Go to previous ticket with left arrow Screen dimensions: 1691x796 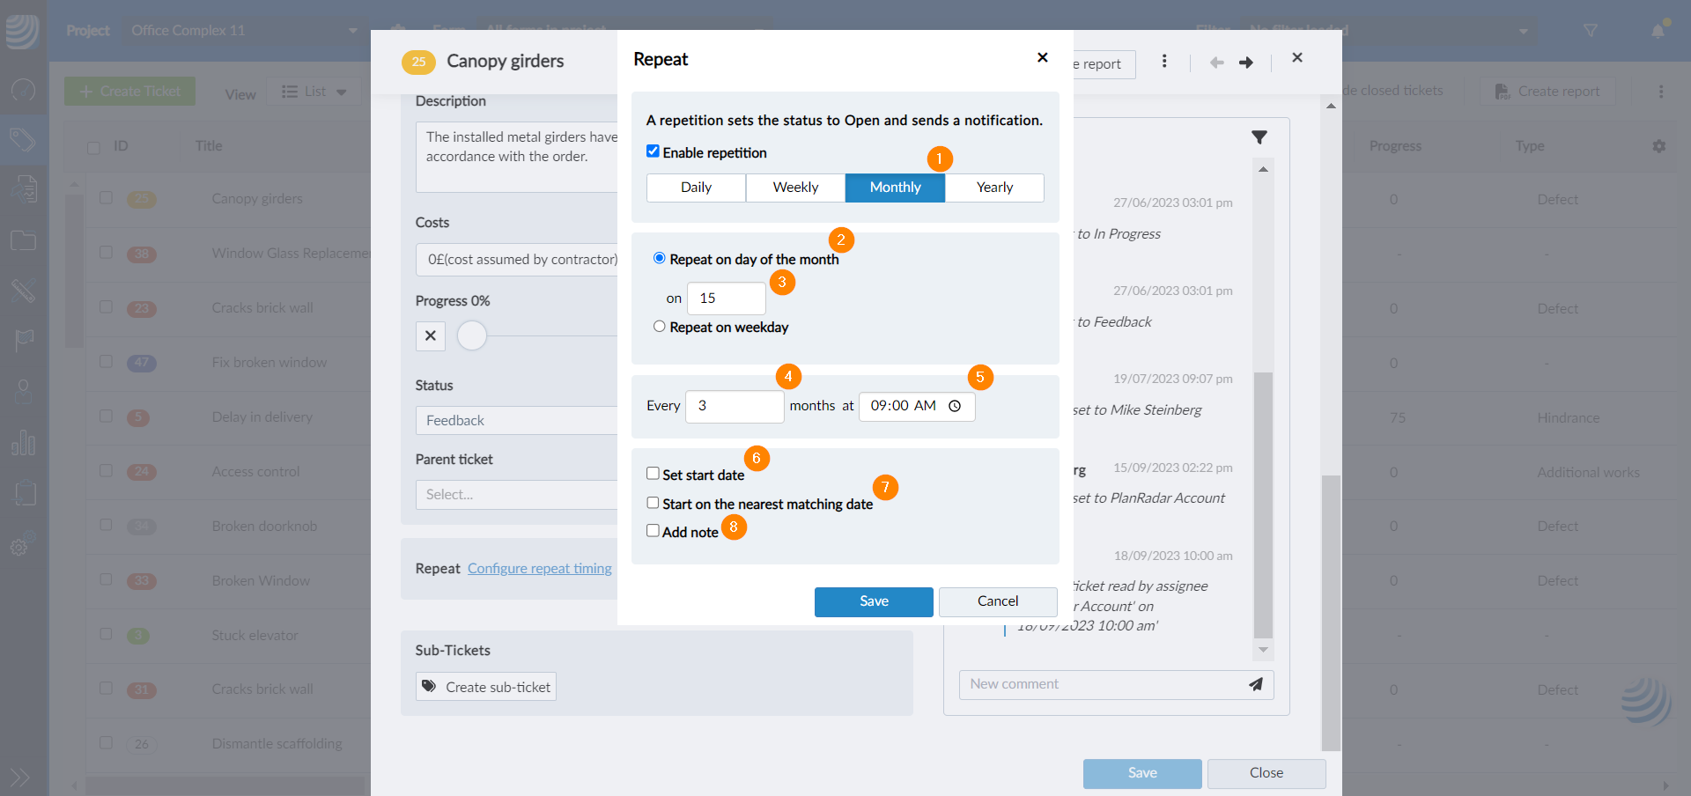click(1216, 63)
